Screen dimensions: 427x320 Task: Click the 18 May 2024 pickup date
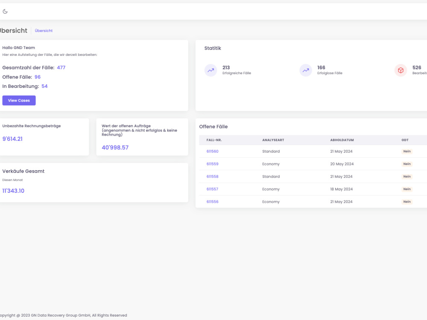pyautogui.click(x=342, y=189)
